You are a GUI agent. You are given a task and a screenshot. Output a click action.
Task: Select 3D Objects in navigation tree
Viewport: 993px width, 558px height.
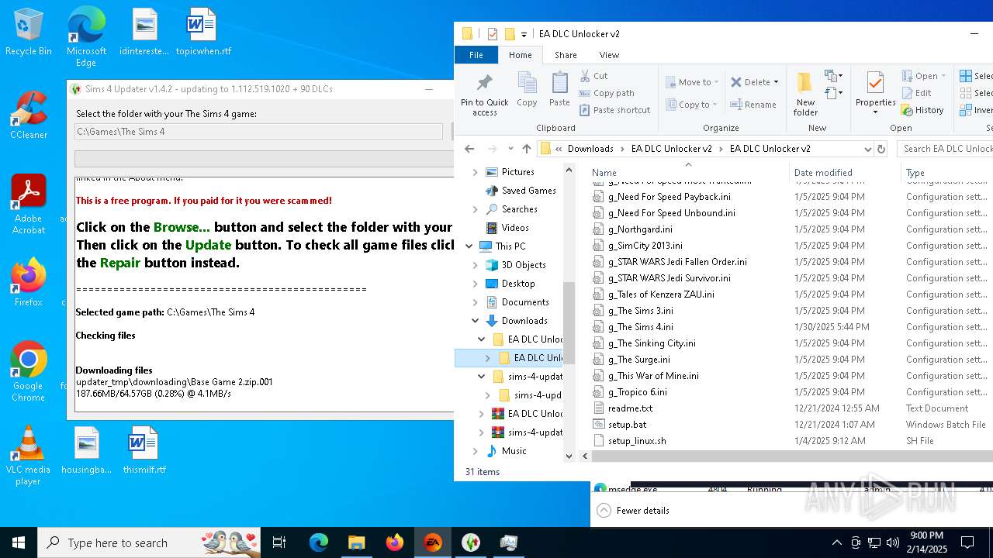coord(524,265)
